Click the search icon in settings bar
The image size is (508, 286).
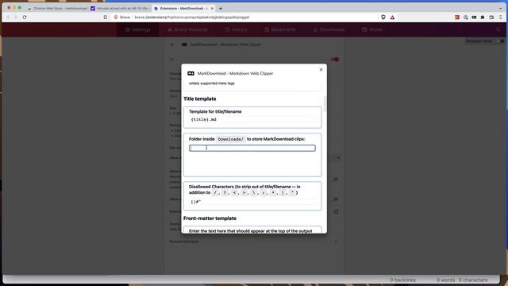click(498, 29)
